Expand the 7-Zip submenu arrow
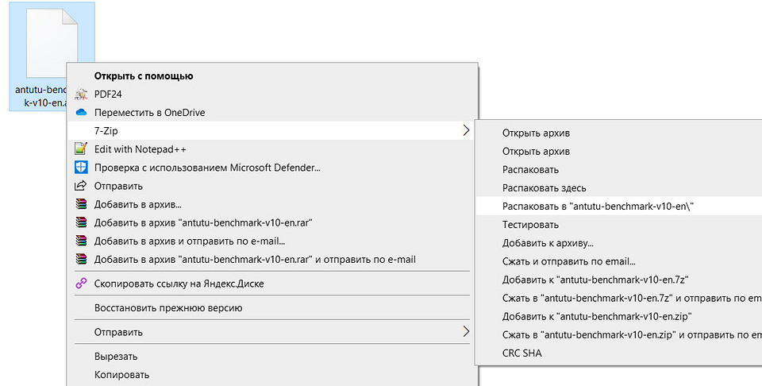The height and width of the screenshot is (386, 762). (466, 130)
